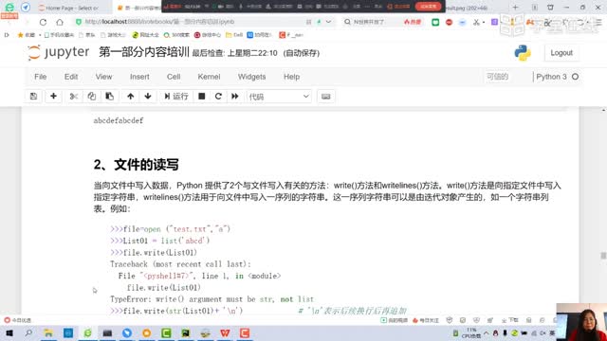Image resolution: width=607 pixels, height=341 pixels.
Task: Insert a cell below using the plus icon
Action: (x=53, y=97)
